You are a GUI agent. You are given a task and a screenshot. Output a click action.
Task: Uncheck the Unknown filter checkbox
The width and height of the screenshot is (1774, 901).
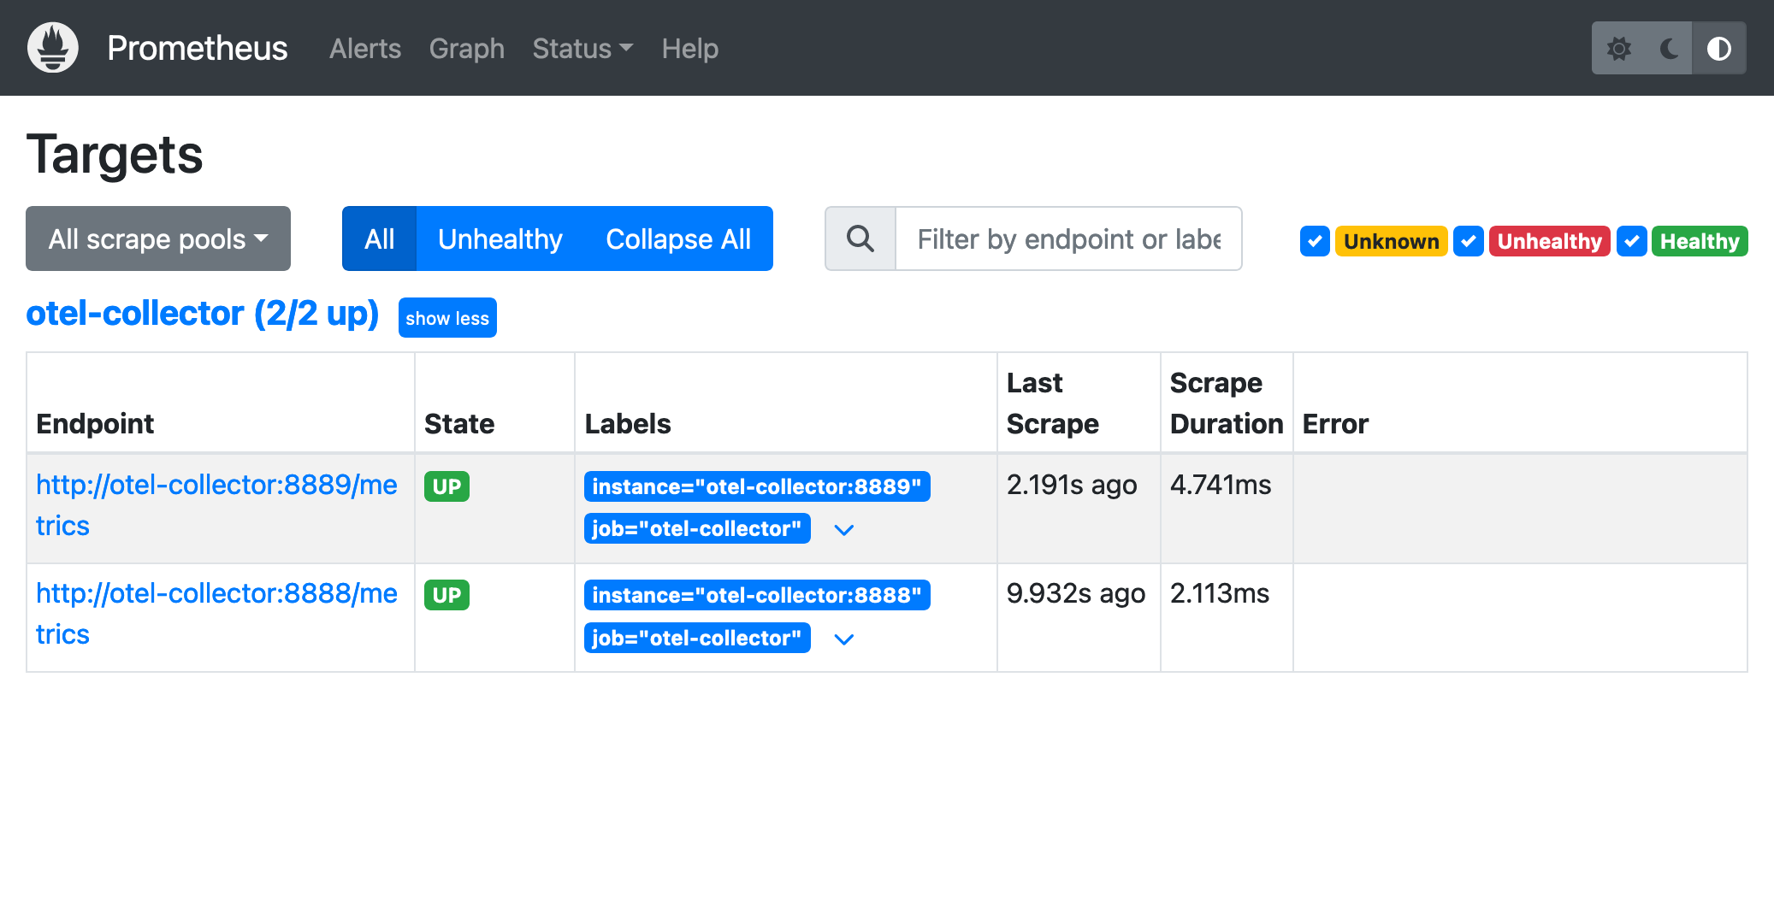(x=1315, y=241)
